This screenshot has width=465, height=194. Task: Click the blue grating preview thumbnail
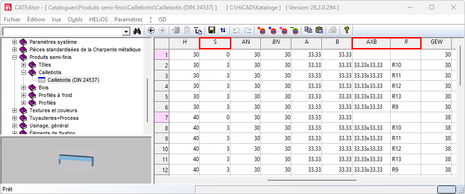pyautogui.click(x=76, y=161)
